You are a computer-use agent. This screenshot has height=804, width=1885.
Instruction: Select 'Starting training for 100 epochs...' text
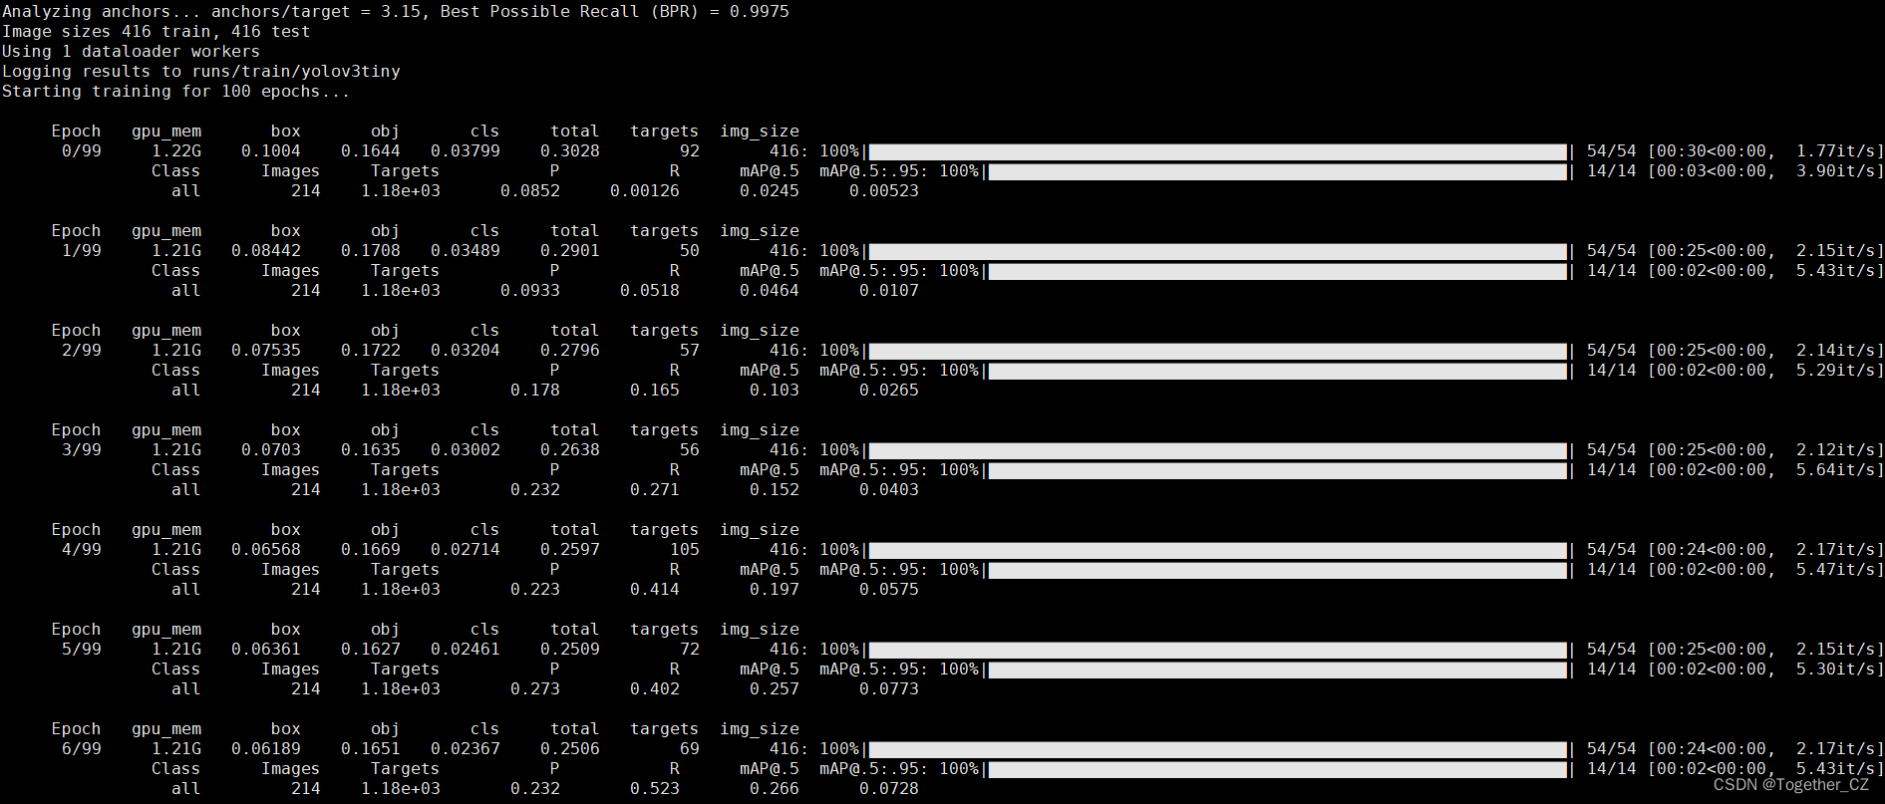pyautogui.click(x=176, y=92)
